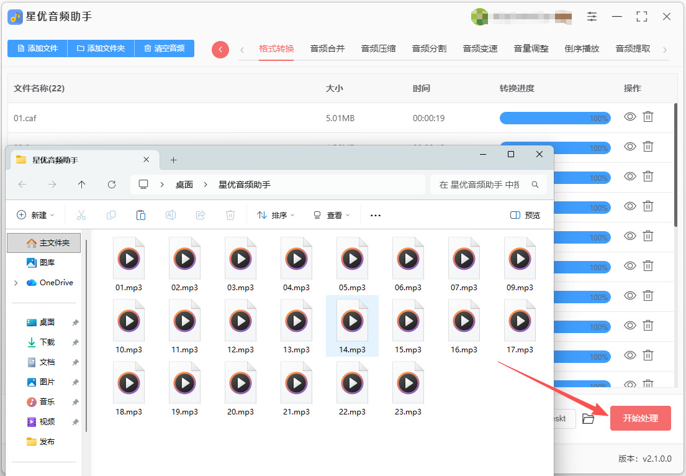686x476 pixels.
Task: Click Share icon in Explorer toolbar
Action: (x=201, y=215)
